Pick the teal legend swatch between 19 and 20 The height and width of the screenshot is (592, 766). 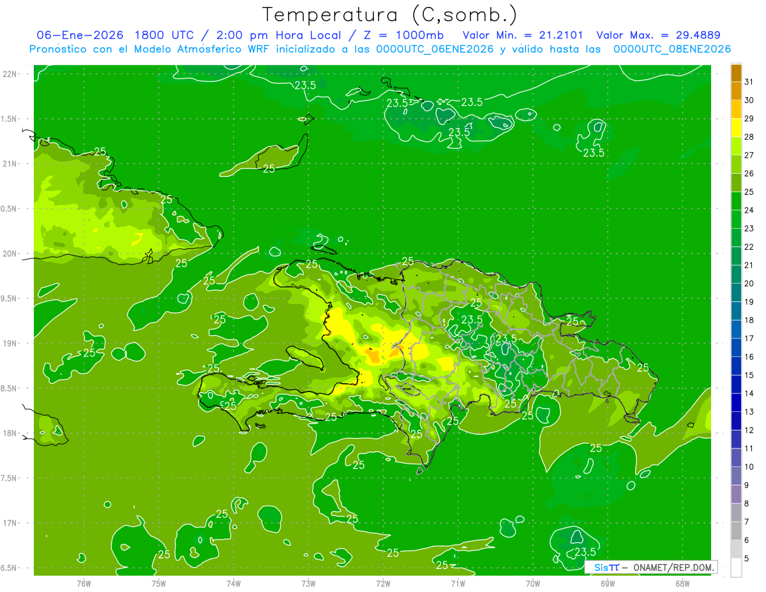[x=736, y=292]
